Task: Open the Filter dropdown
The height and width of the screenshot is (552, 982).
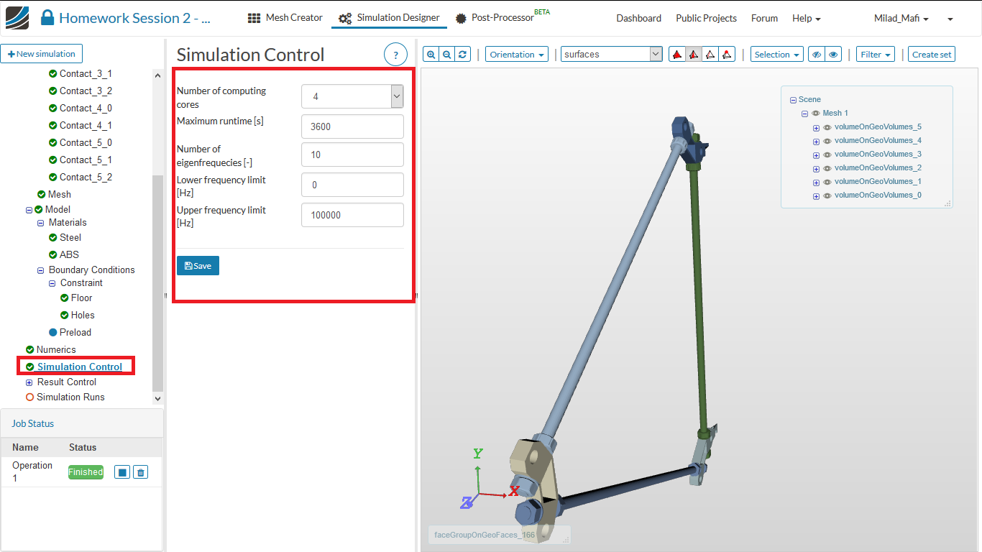Action: [875, 55]
